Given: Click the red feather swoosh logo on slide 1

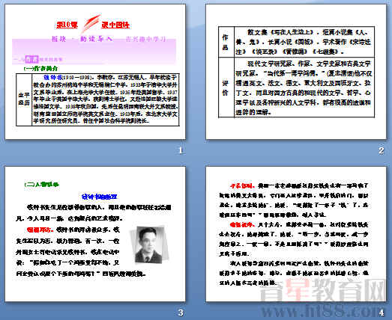Looking at the screenshot, I should point(91,24).
